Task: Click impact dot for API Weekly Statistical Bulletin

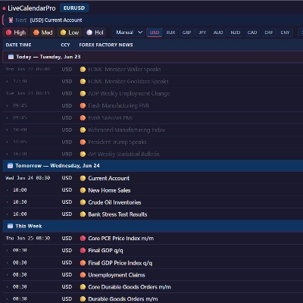Action: [x=83, y=154]
